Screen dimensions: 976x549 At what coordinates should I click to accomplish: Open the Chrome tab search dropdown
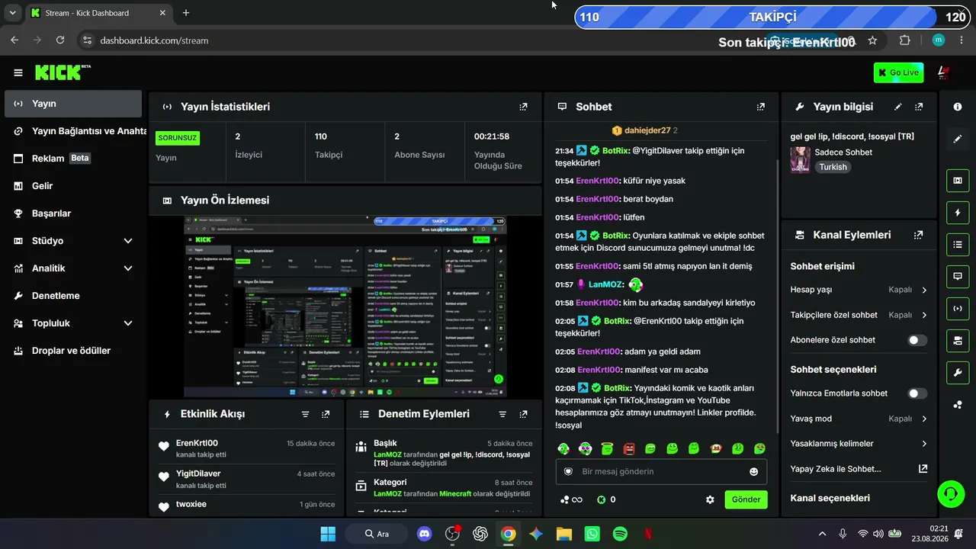(12, 13)
